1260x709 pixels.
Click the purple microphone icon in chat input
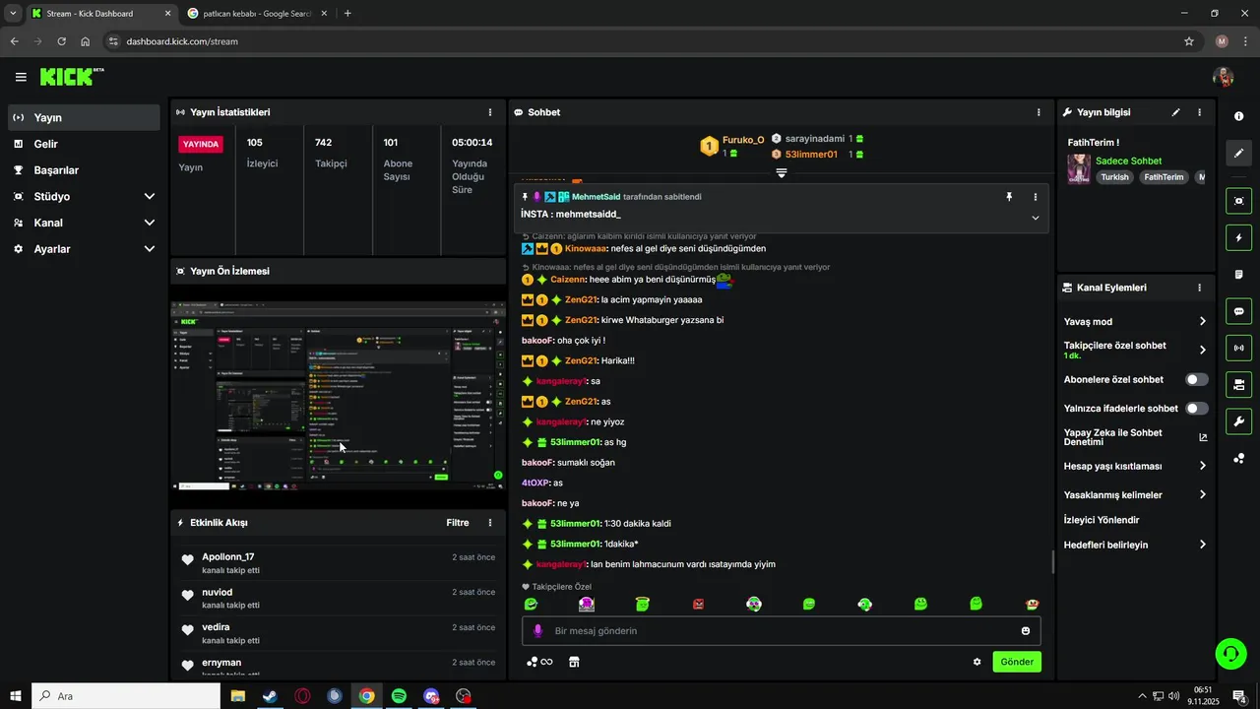click(537, 631)
